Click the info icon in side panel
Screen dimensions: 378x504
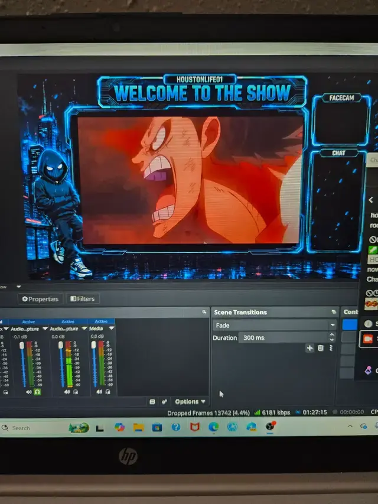[x=368, y=324]
